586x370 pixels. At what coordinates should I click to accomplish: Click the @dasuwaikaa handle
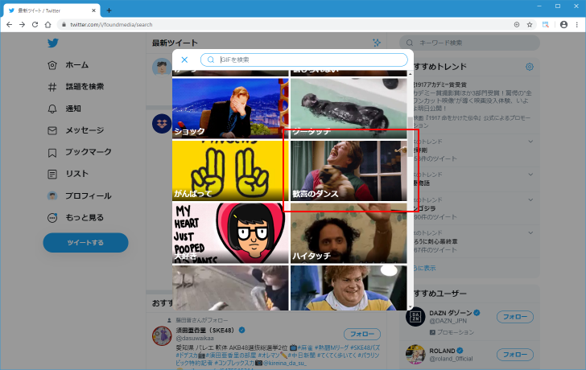click(195, 339)
